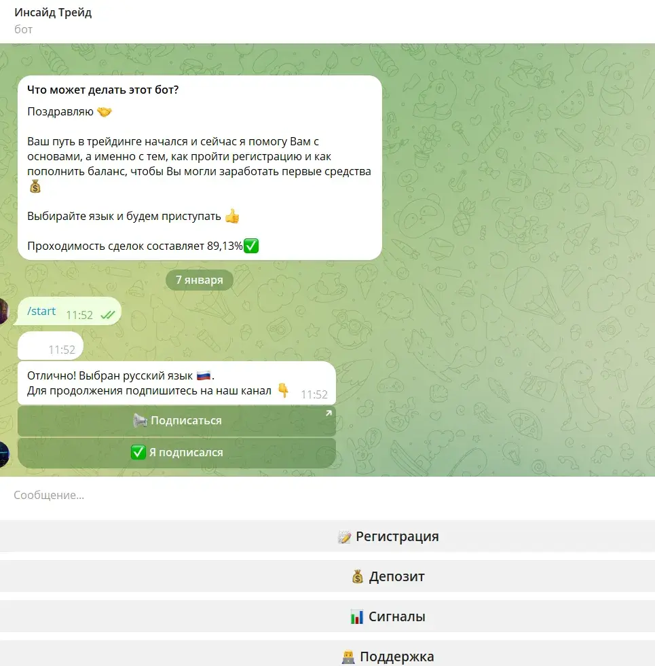Click the support person icon beside Поддержка
Image resolution: width=655 pixels, height=666 pixels.
pyautogui.click(x=348, y=657)
